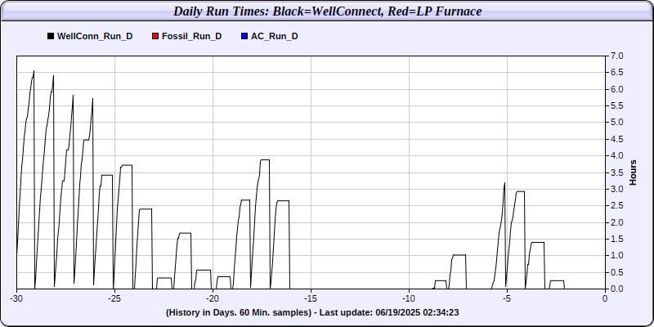Click the Hours axis title
Screen dimensions: 654x327
(633, 172)
